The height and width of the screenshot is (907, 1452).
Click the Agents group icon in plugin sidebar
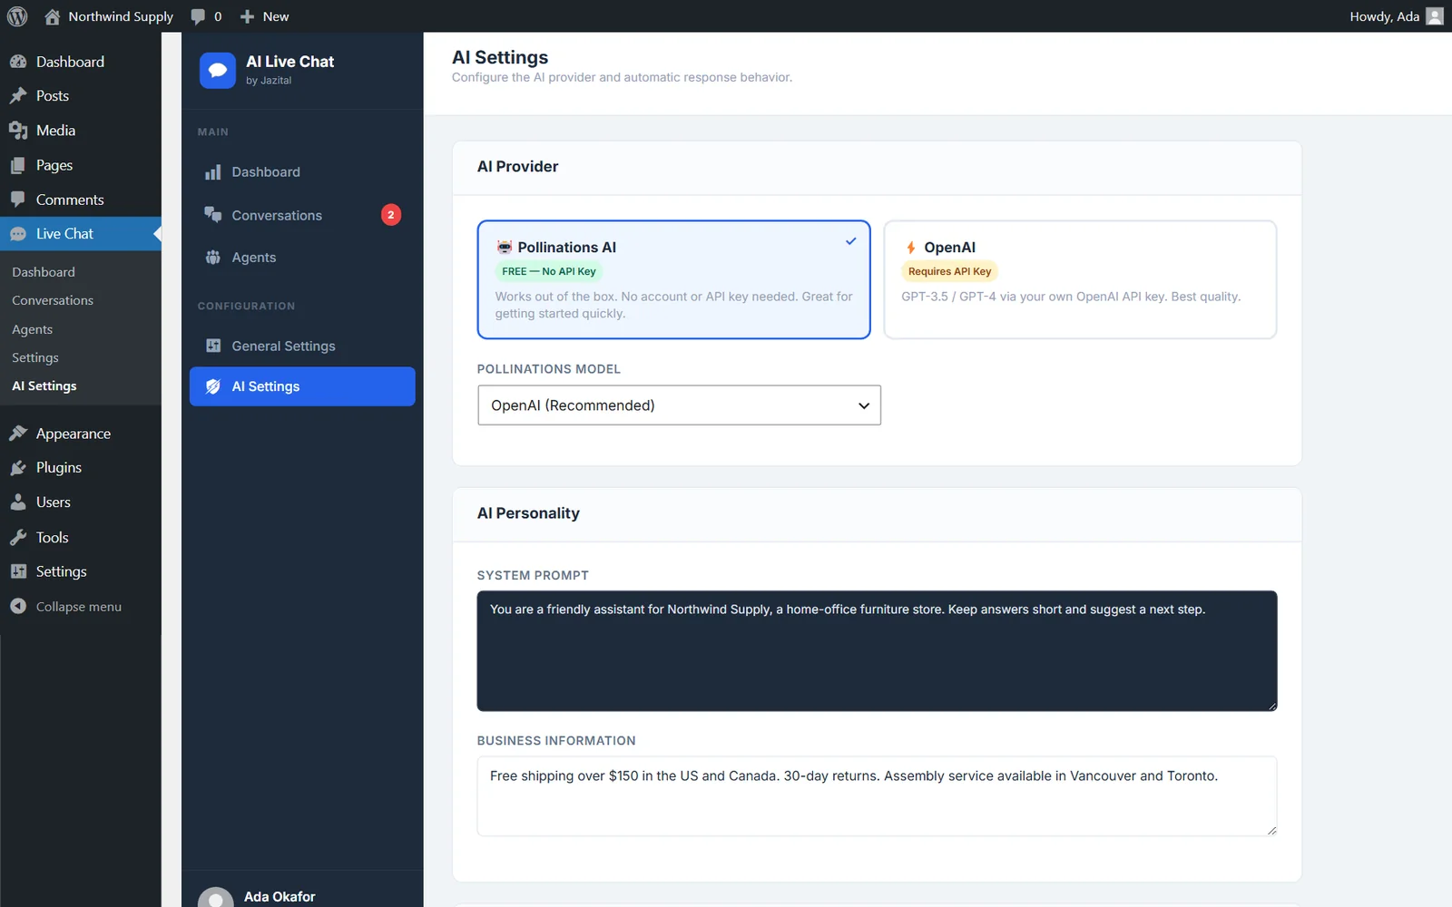click(x=213, y=258)
